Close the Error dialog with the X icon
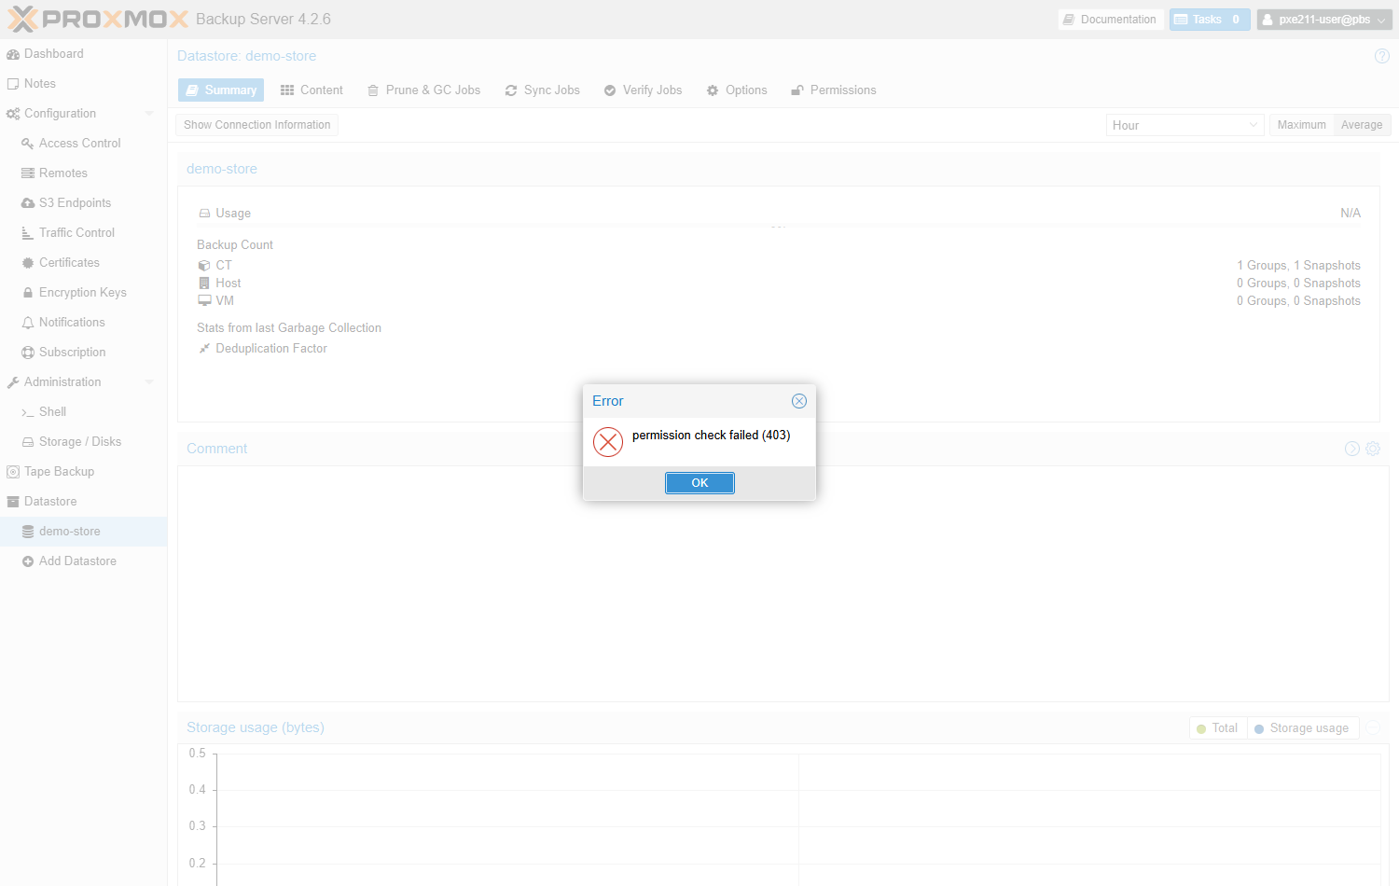 [799, 401]
